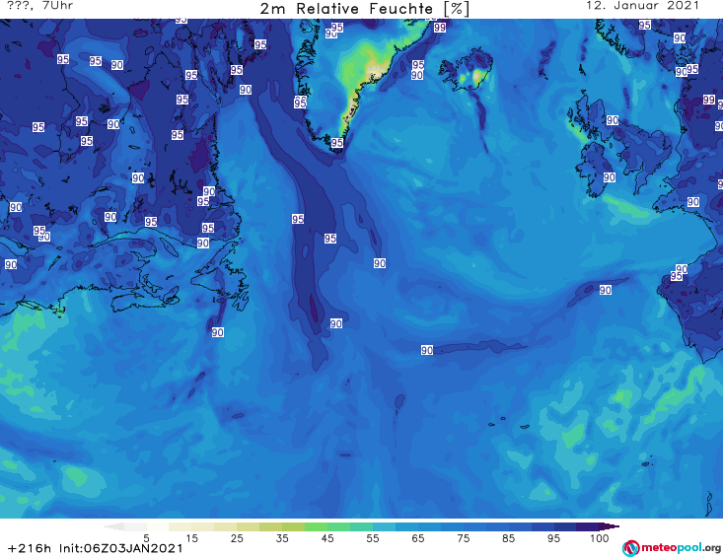Click the 90 contour label over Scotland

[612, 120]
